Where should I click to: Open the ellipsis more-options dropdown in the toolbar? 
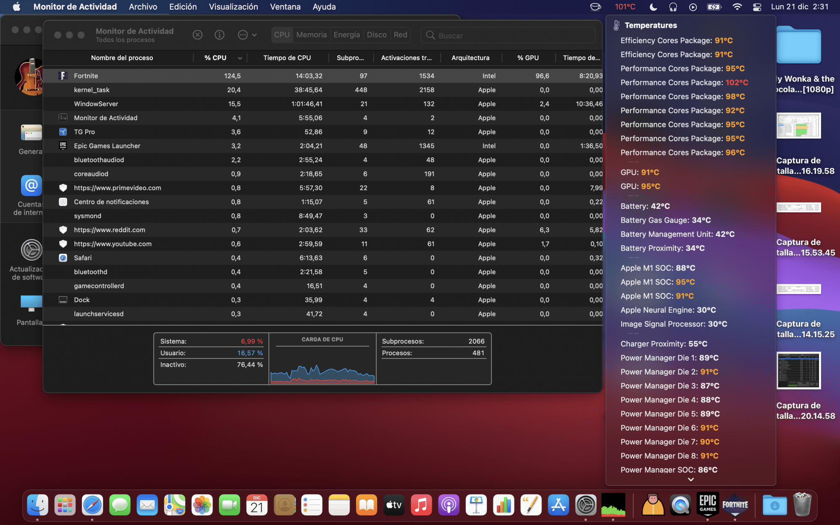click(244, 35)
